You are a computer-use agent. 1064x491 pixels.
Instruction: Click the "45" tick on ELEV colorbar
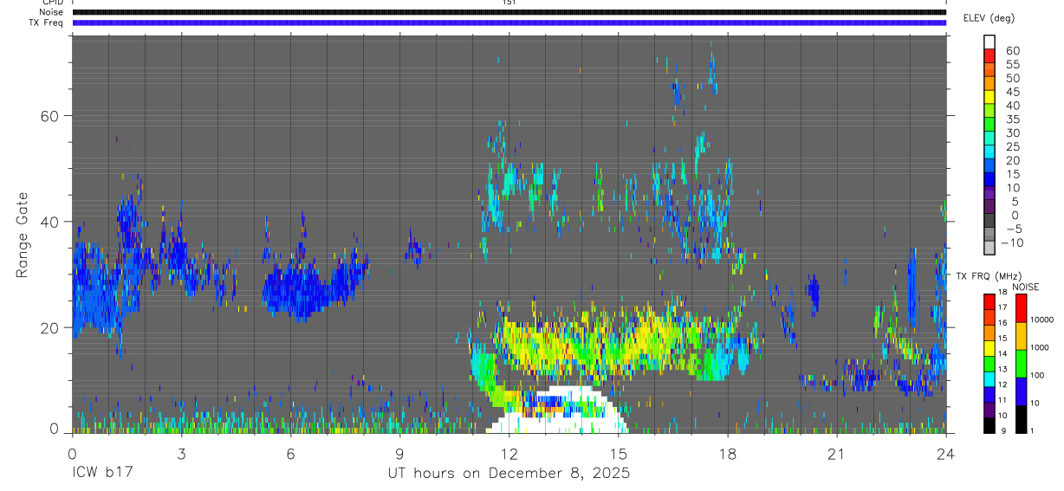coord(1012,92)
